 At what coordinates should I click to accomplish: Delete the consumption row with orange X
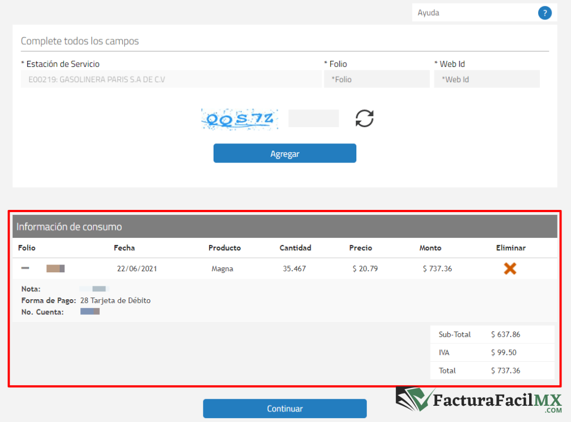pyautogui.click(x=510, y=268)
